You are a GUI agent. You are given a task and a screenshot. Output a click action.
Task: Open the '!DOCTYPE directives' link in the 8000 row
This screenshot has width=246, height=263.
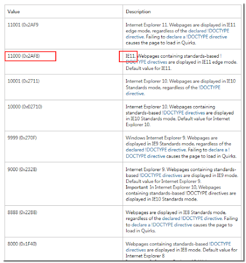click(178, 247)
